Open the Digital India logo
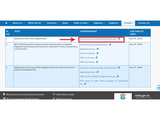The image size is (160, 120). click(x=123, y=96)
